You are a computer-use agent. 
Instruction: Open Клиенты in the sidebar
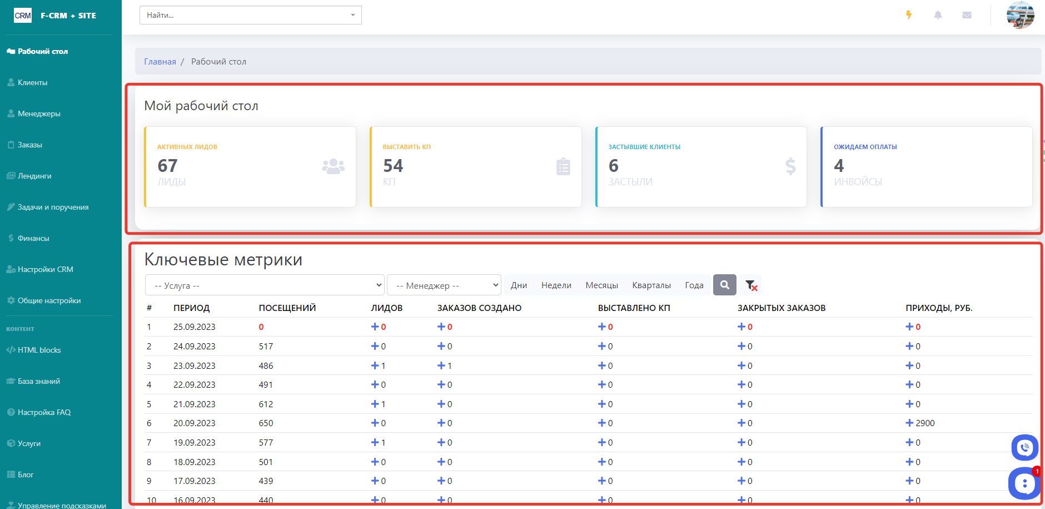point(32,82)
